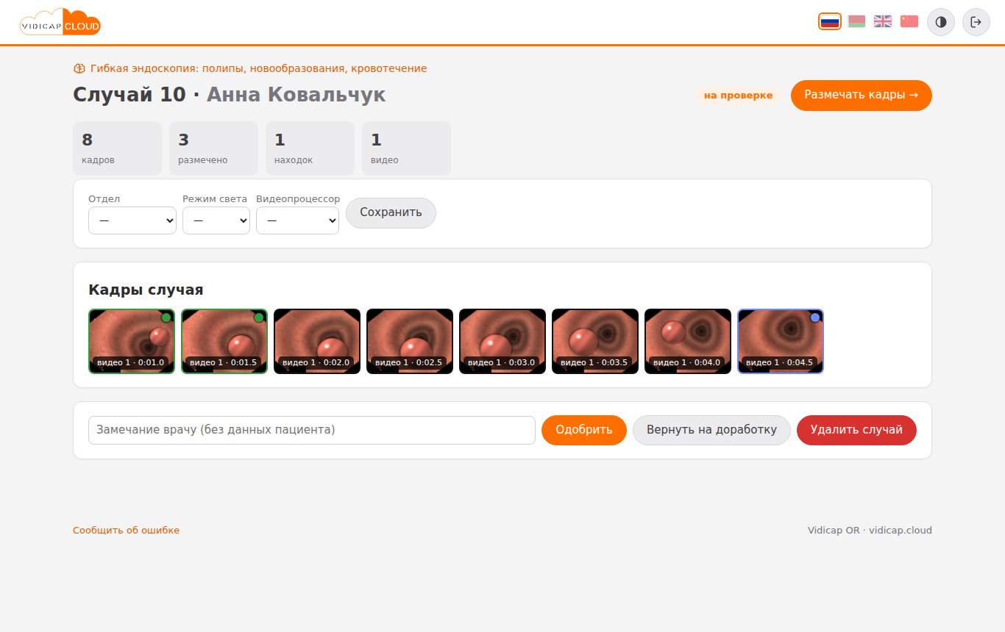Screen dimensions: 1005x632
Task: Follow the Гибкая эндоскопия breadcrumb link
Action: point(250,68)
